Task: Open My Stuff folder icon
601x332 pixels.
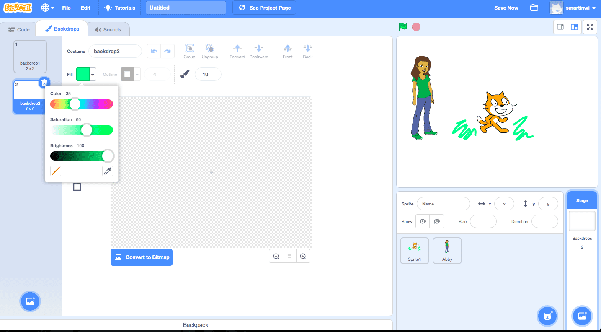Action: pos(534,8)
